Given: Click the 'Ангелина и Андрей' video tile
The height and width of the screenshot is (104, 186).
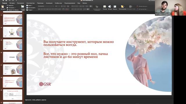Looking at the screenshot, I should click(x=170, y=8).
